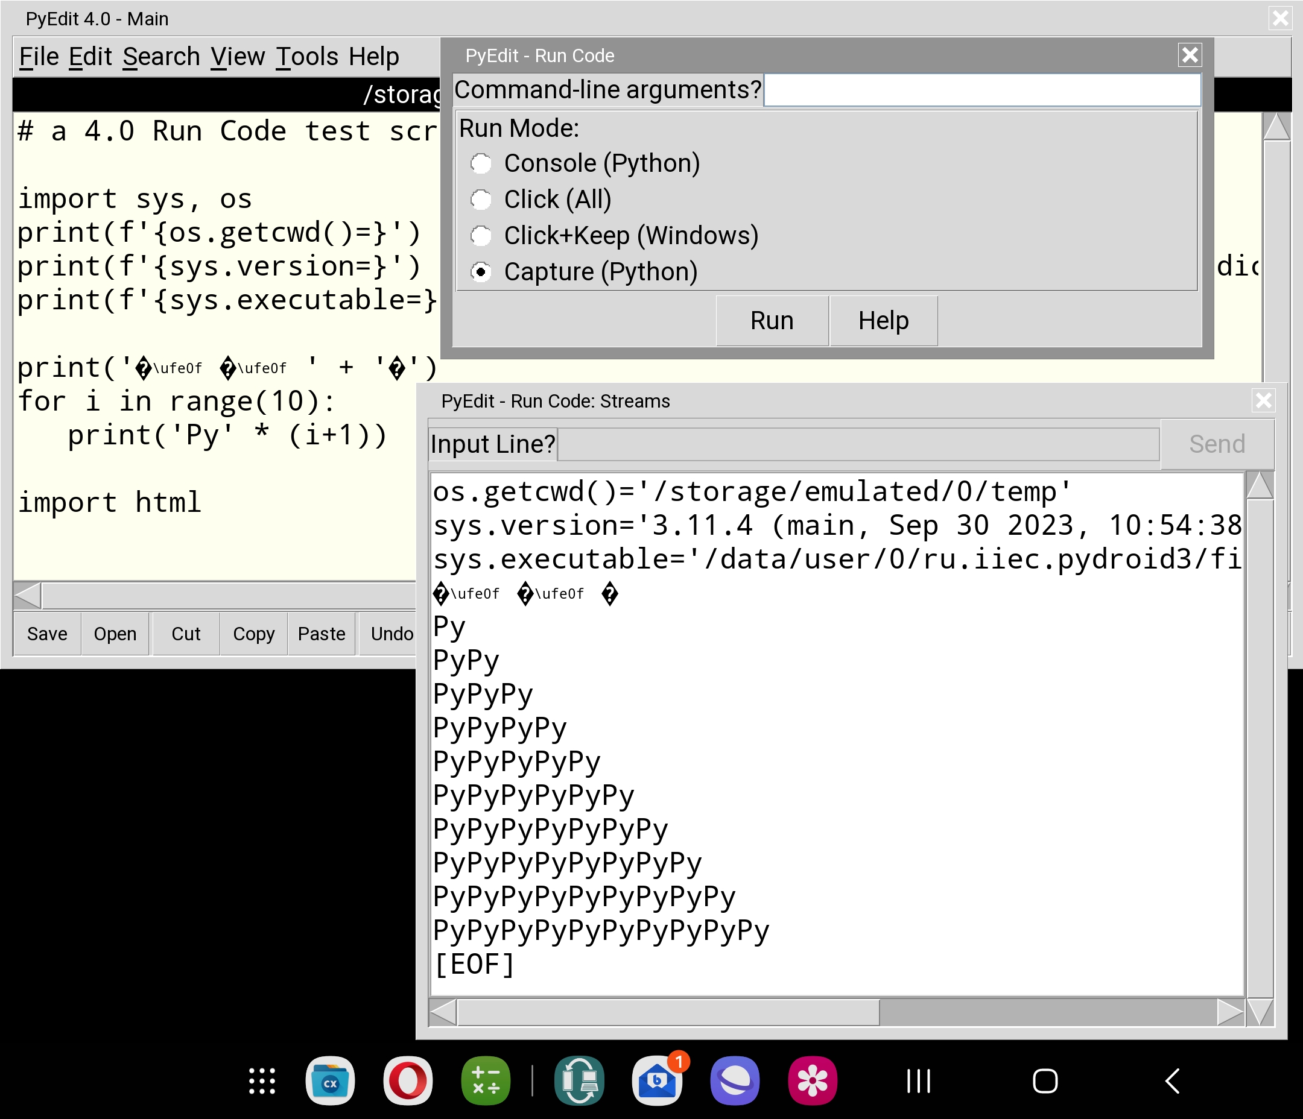
Task: Launch the purple Samsung Internet dock icon
Action: click(x=735, y=1081)
